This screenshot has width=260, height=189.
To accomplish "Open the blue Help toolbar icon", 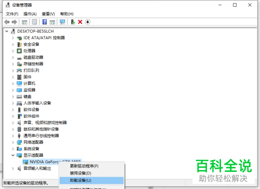I will tap(45, 22).
